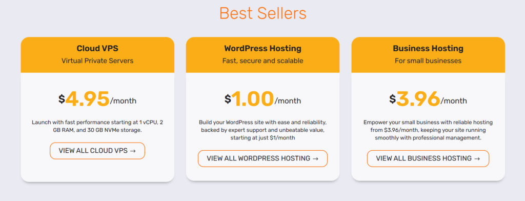Click the Cloud VPS description about NVMe storage
525x201 pixels.
tap(97, 126)
